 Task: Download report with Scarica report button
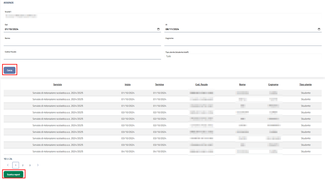[x=13, y=175]
